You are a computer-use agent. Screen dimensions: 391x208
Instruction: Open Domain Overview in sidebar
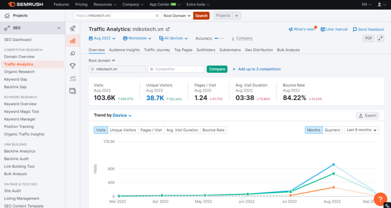19,56
